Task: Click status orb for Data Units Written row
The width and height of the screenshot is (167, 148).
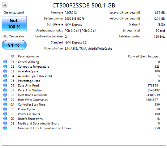Action: (x=5, y=90)
